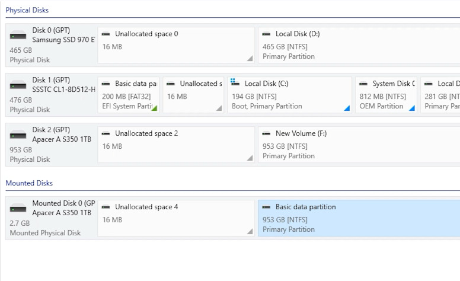Select Mounted Disk 0 drive icon
This screenshot has height=281, width=460.
(18, 209)
